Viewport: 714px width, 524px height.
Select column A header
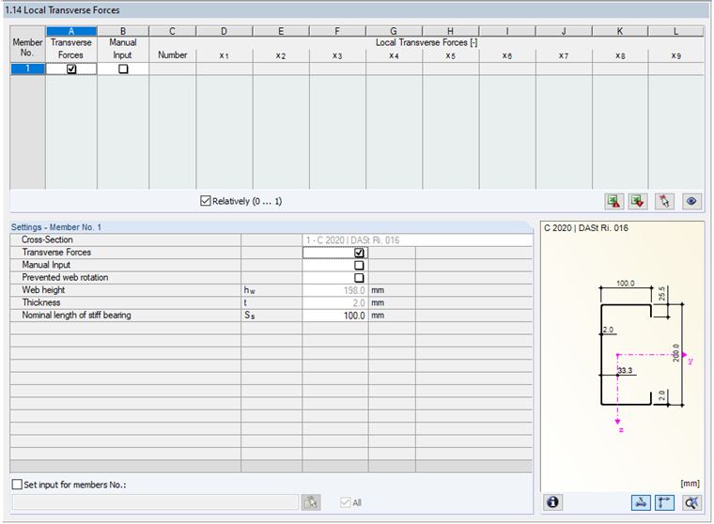(71, 31)
